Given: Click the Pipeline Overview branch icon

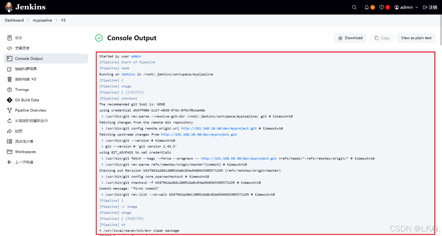Looking at the screenshot, I should tap(9, 110).
